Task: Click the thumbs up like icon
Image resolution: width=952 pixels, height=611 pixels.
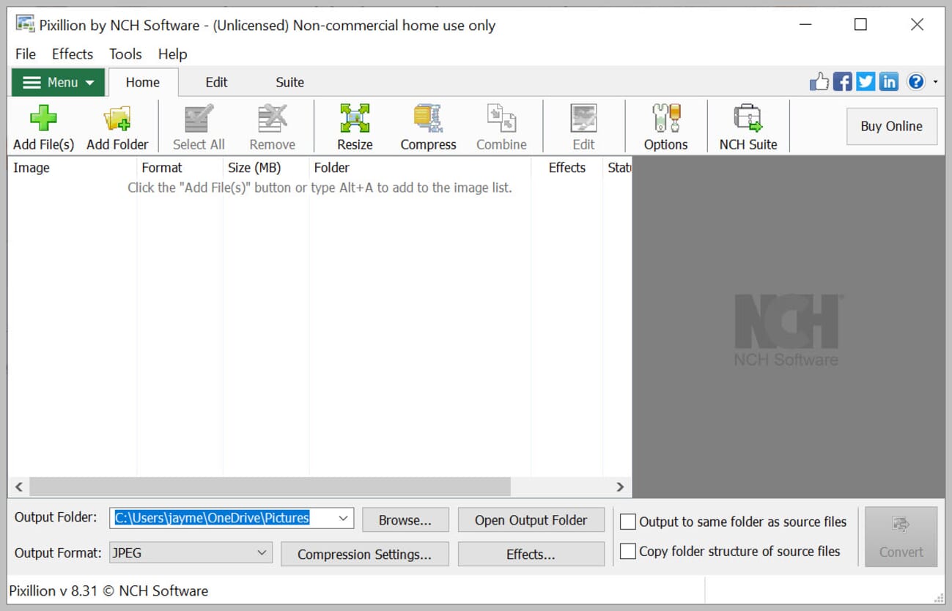Action: (819, 81)
